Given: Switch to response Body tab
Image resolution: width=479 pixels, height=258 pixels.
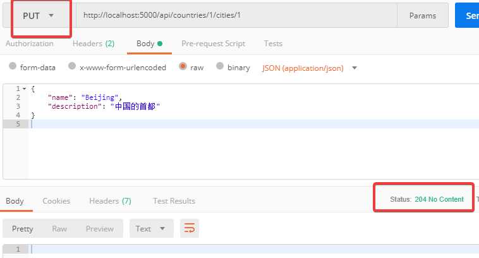Looking at the screenshot, I should pos(15,201).
